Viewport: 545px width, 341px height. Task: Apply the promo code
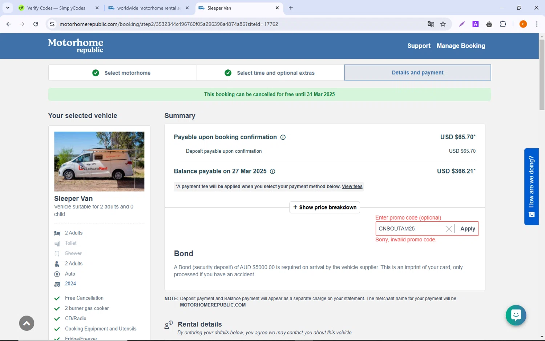[x=468, y=229]
